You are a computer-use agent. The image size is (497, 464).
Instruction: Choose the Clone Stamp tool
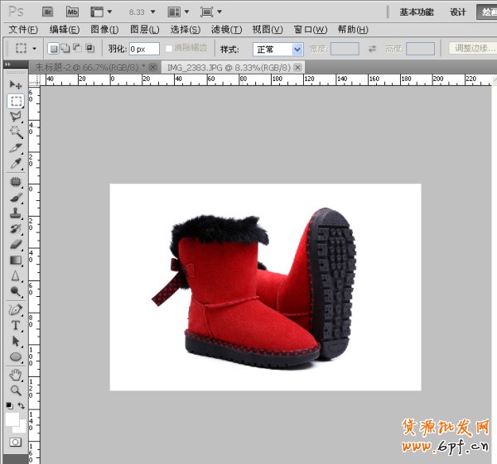click(x=15, y=213)
